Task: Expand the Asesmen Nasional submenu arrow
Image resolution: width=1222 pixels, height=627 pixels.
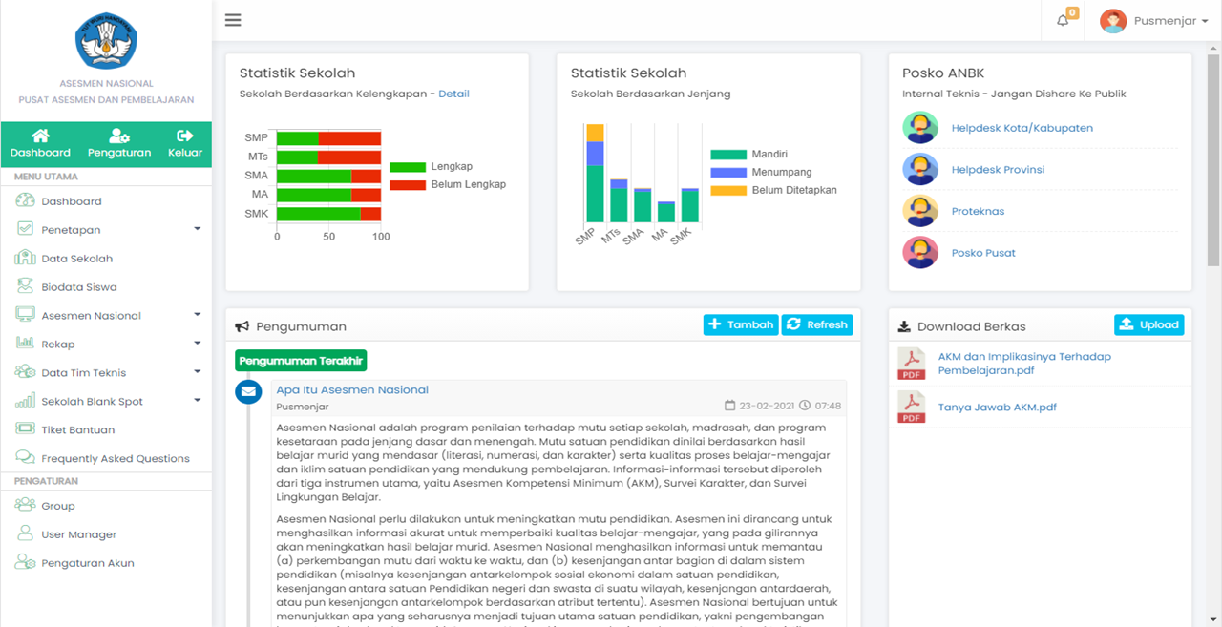Action: (x=197, y=315)
